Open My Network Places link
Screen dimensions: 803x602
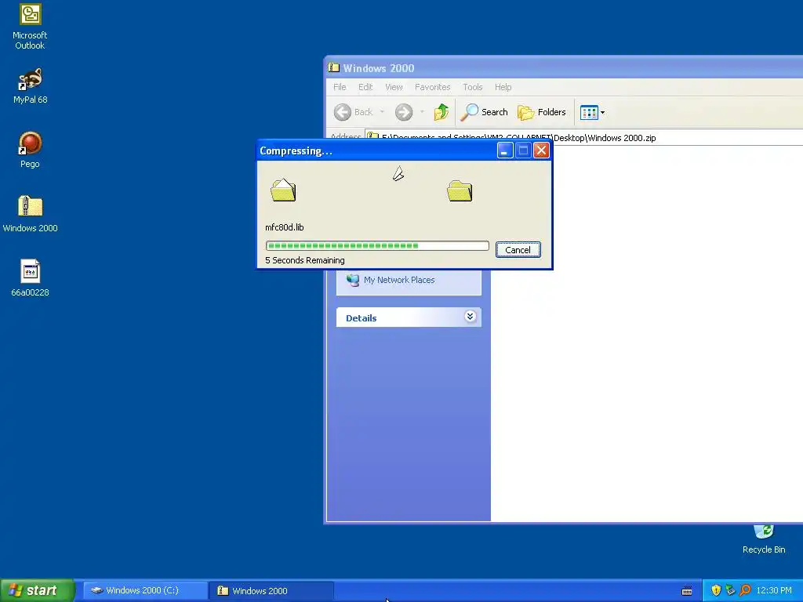pos(399,280)
